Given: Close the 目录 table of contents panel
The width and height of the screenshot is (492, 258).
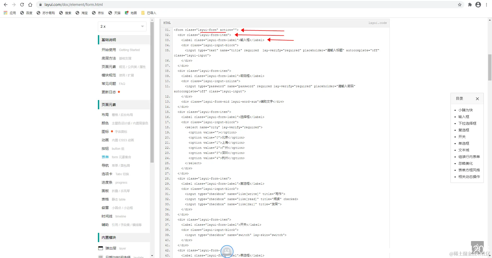Looking at the screenshot, I should (477, 99).
